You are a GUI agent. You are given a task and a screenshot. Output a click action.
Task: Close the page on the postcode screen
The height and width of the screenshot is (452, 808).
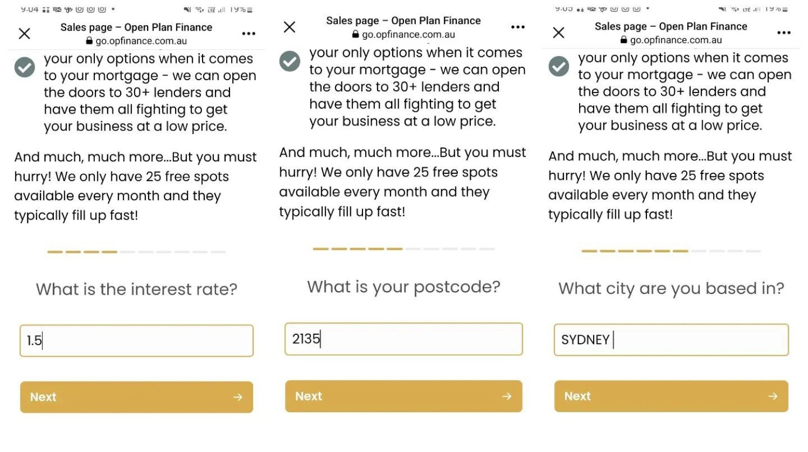tap(289, 27)
